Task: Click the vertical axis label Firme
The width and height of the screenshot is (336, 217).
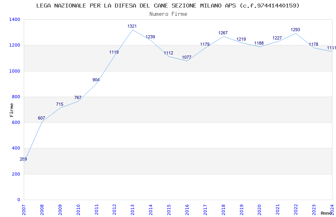Action: point(11,110)
